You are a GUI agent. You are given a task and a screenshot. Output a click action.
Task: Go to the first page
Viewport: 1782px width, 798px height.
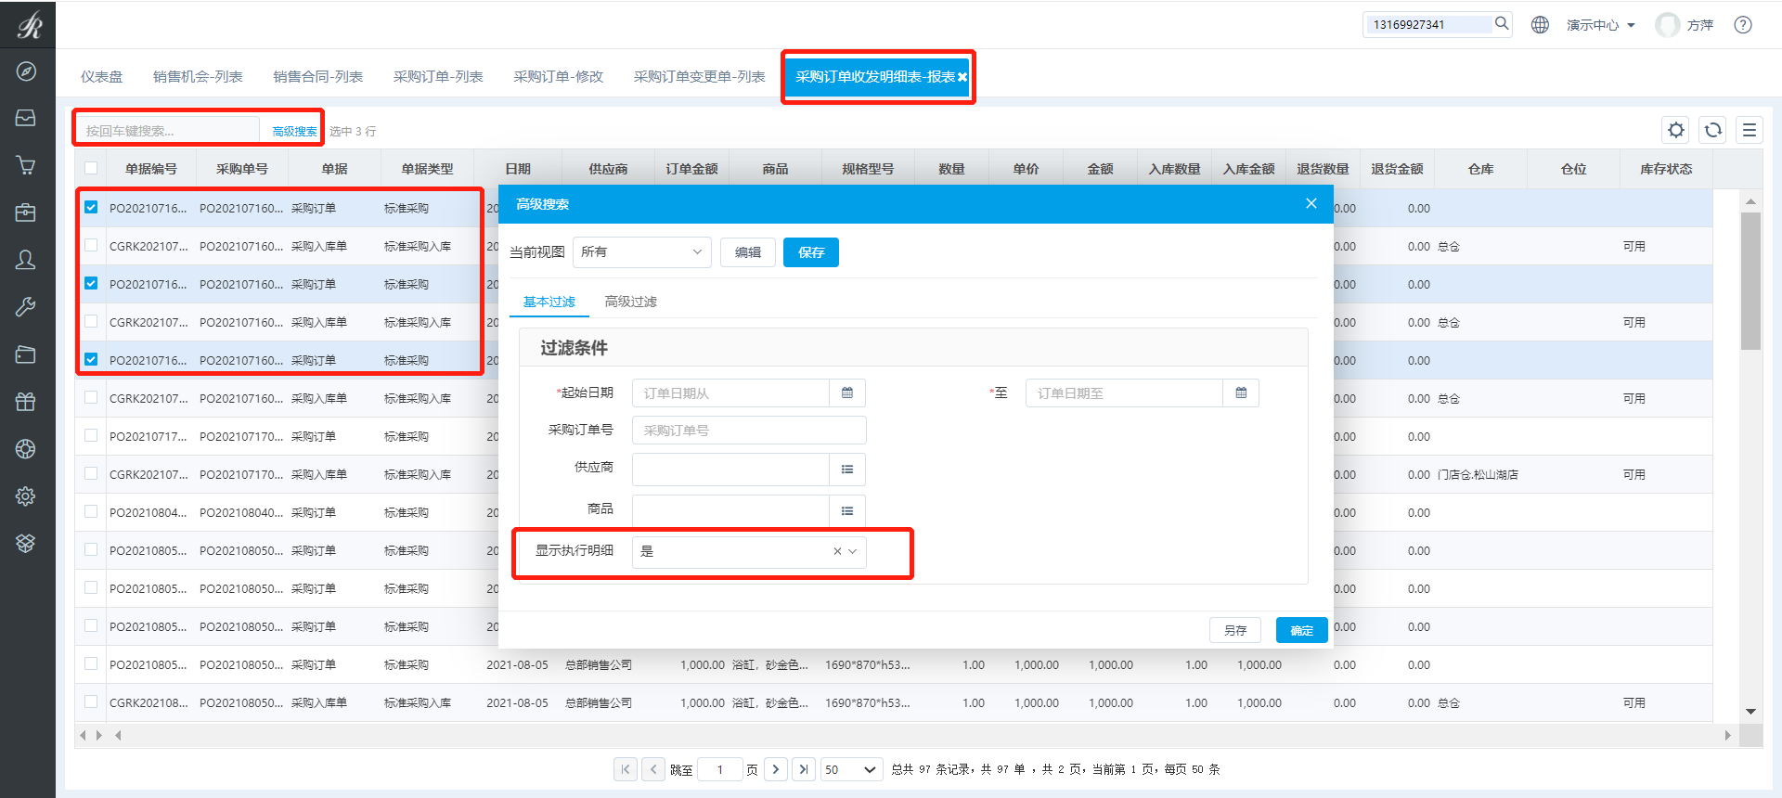(626, 769)
